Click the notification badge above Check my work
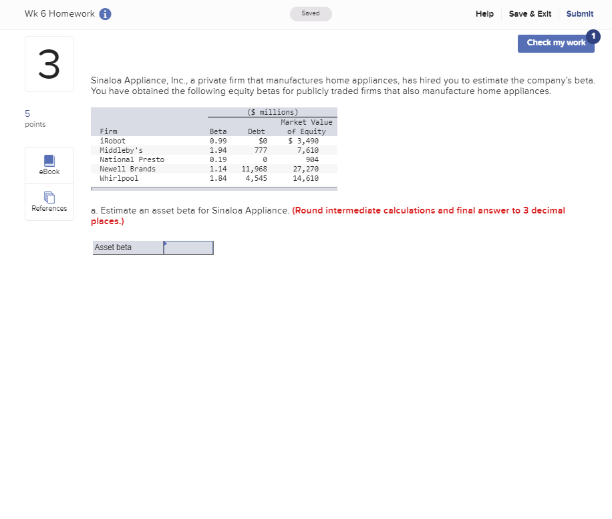The image size is (612, 519). pyautogui.click(x=593, y=37)
